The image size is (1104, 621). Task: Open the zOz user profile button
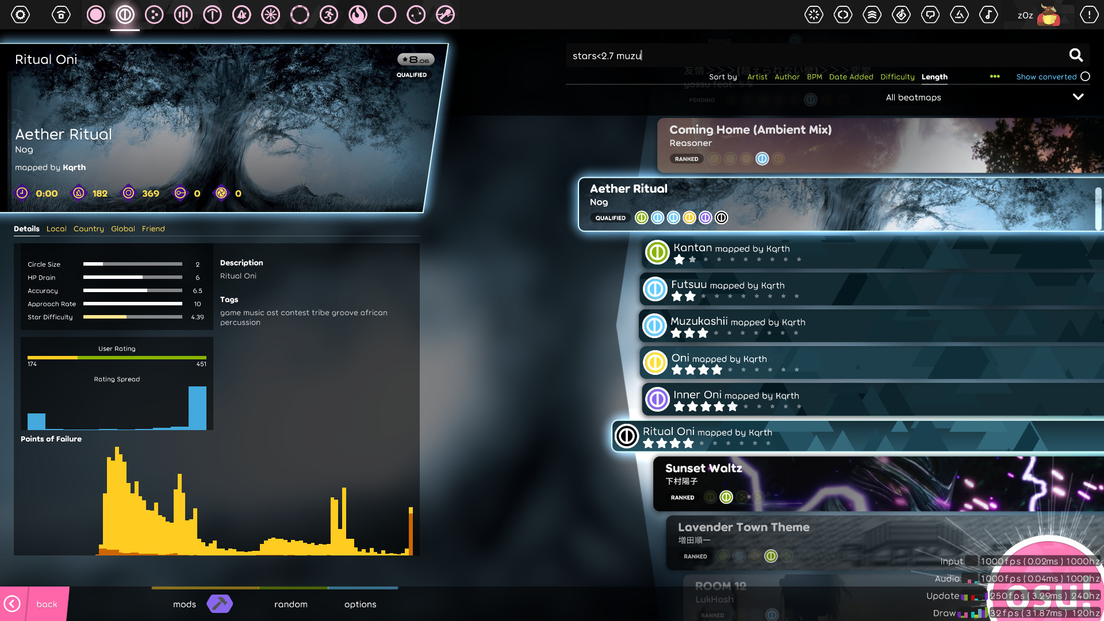coord(1038,15)
